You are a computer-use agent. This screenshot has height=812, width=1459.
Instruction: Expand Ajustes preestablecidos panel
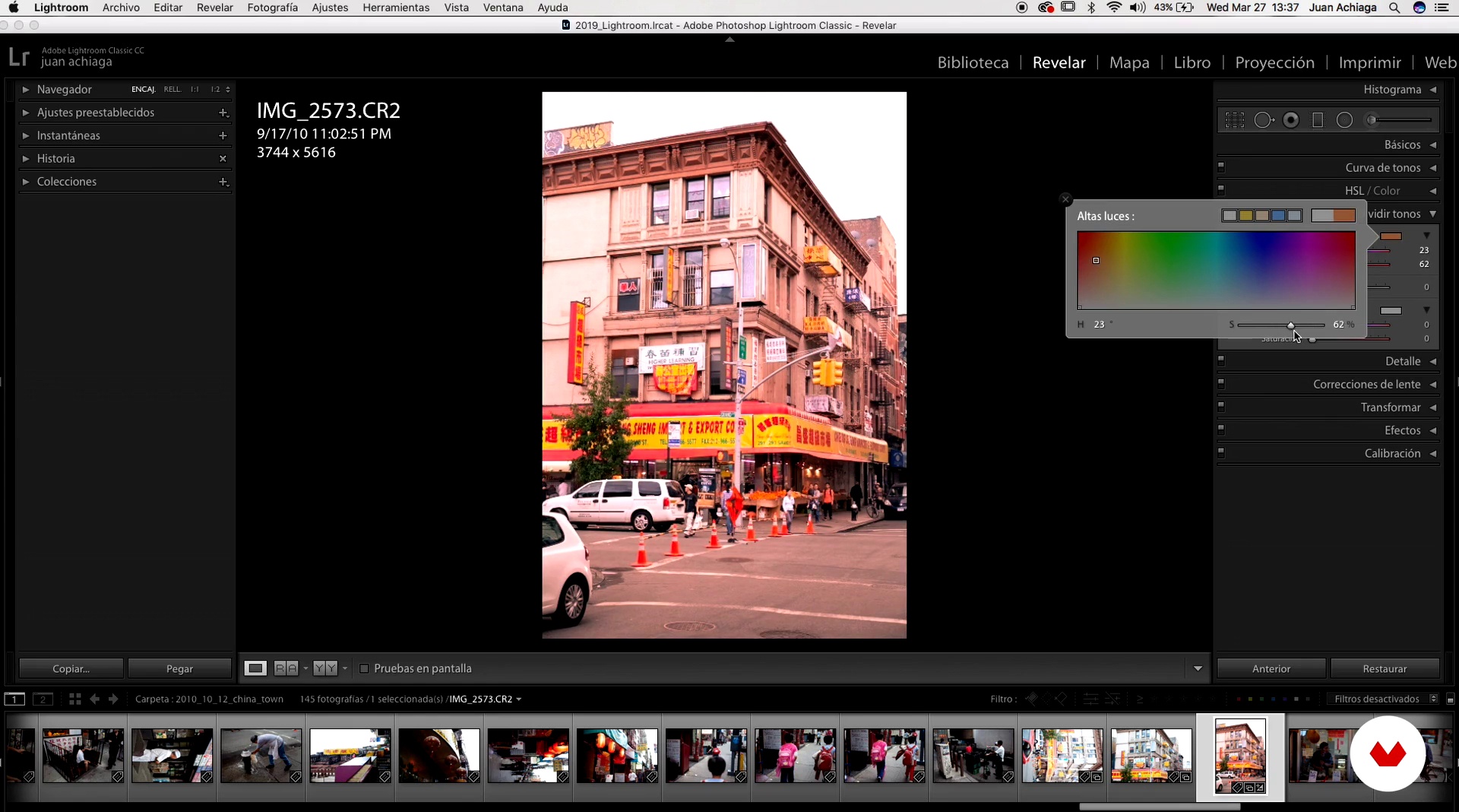point(26,113)
